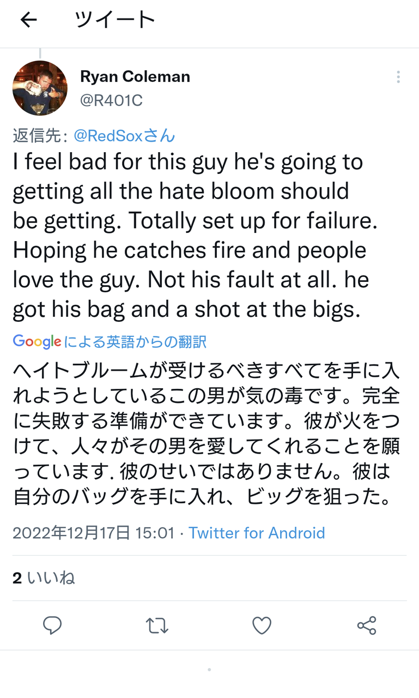
Task: View the 2 いいね likes list
Action: pos(44,578)
